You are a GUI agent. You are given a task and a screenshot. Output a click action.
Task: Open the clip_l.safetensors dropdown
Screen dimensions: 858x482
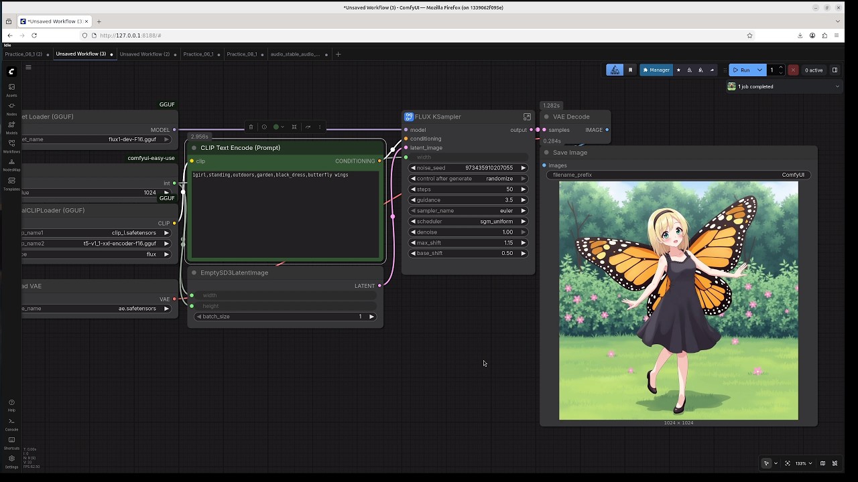coord(97,233)
